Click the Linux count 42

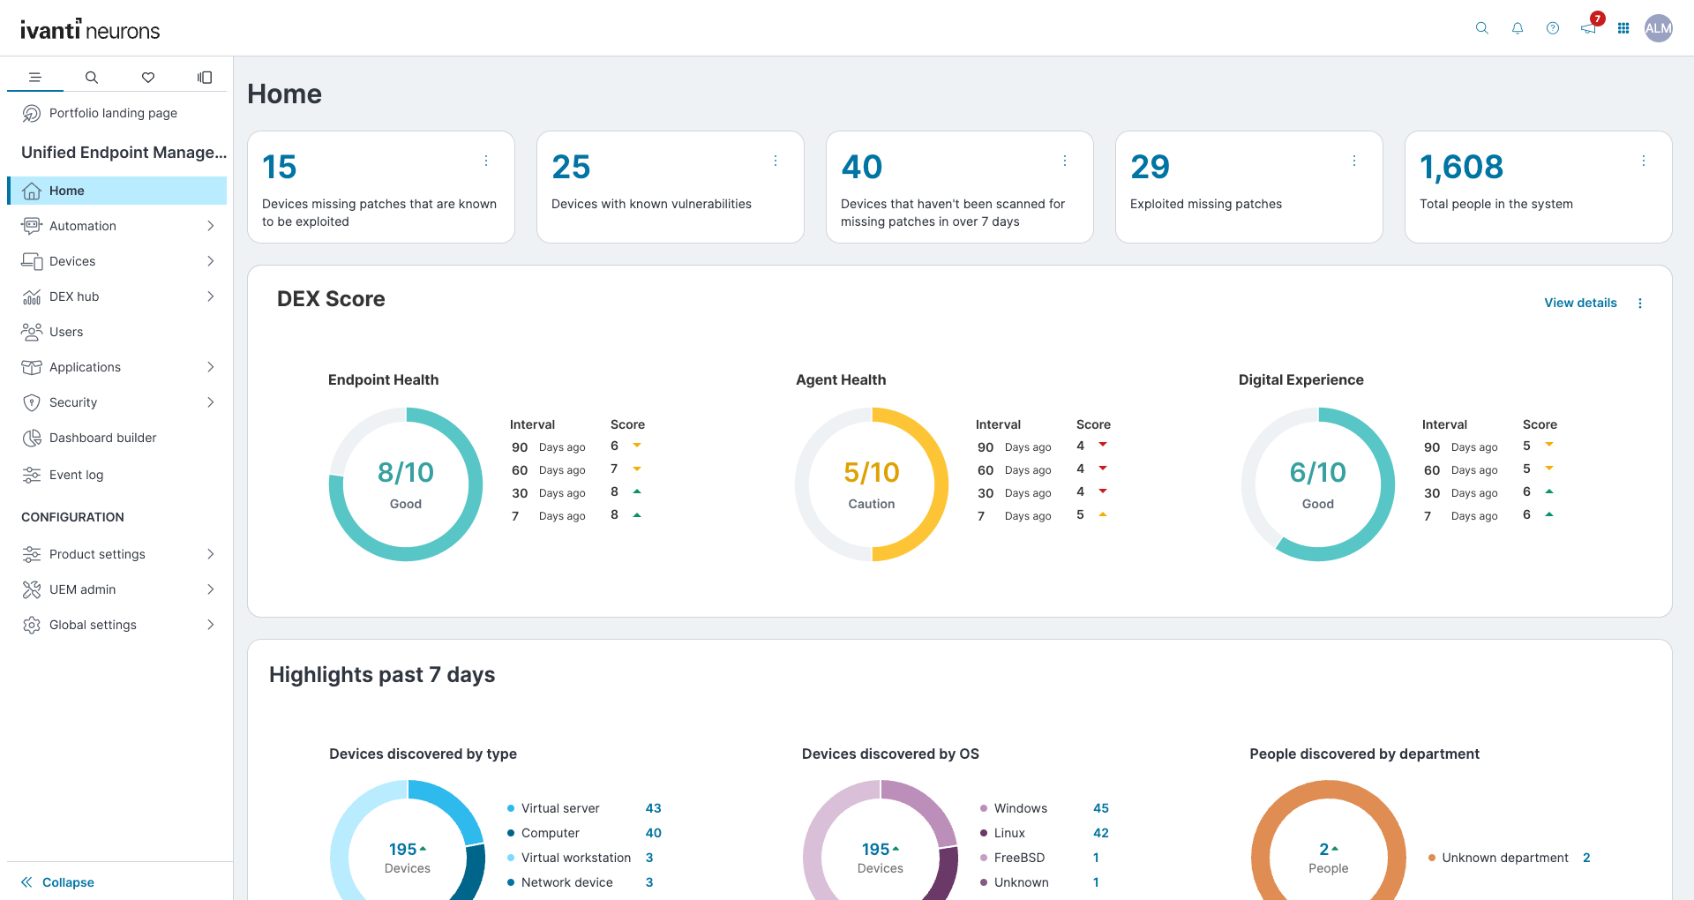[x=1101, y=833]
